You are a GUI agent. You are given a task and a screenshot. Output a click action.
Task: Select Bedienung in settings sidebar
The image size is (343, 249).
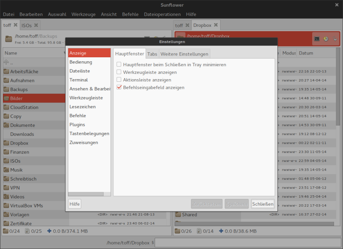89,62
